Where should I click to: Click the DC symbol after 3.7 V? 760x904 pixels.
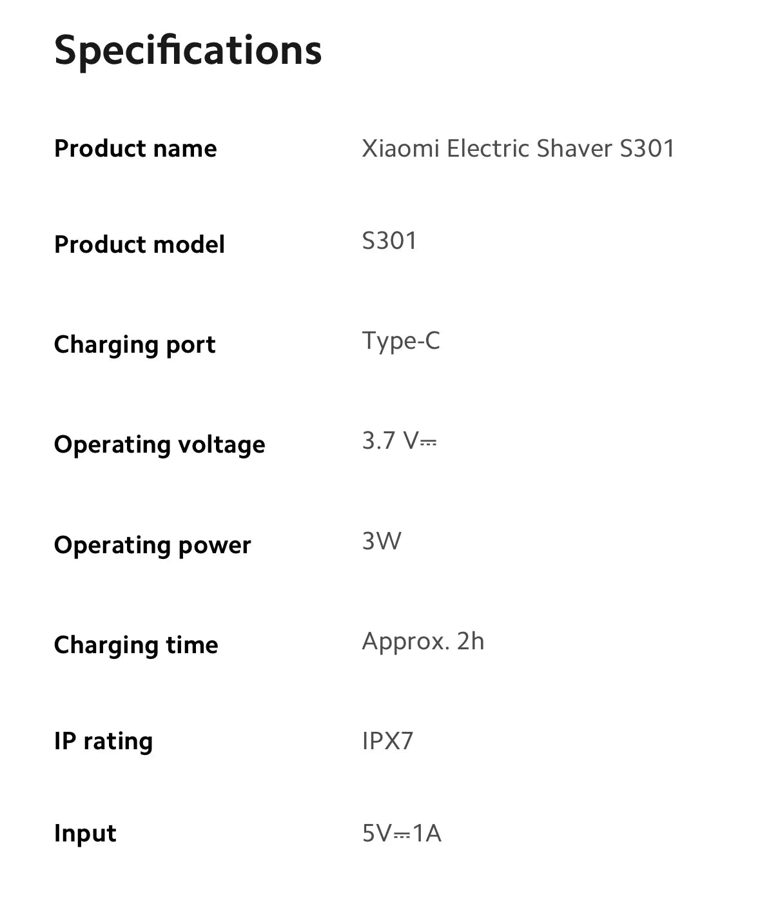[429, 442]
